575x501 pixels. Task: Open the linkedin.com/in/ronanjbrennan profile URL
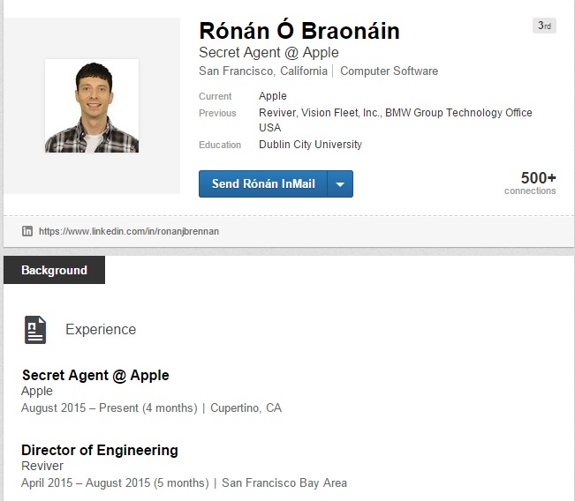[x=129, y=231]
